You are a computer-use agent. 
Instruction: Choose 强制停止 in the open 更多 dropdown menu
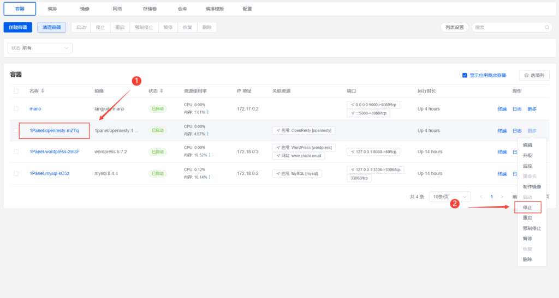532,228
